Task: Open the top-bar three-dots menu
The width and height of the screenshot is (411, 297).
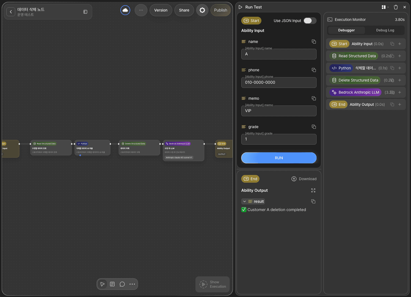Action: (141, 10)
